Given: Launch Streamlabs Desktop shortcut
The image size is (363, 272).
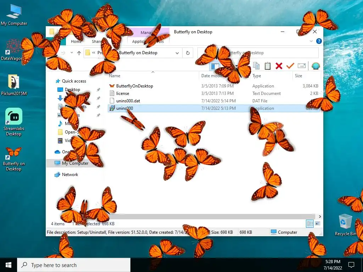Looking at the screenshot, I should tap(14, 122).
